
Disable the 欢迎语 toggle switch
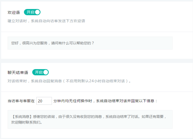coord(32,12)
